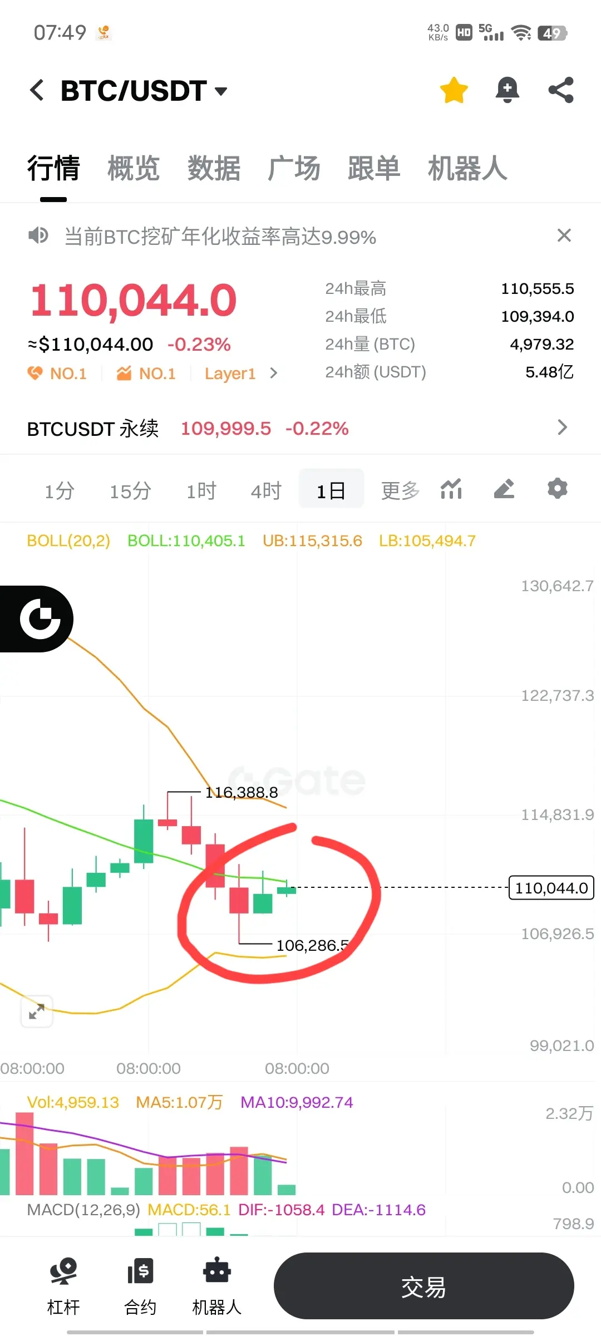601x1336 pixels.
Task: Dismiss the BTC mining announcement banner
Action: coord(564,235)
